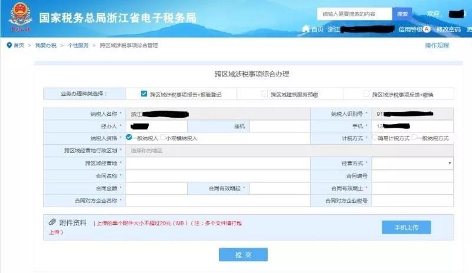Check the 跨区域涉税事项报告+报验登记 checkbox

tap(143, 94)
